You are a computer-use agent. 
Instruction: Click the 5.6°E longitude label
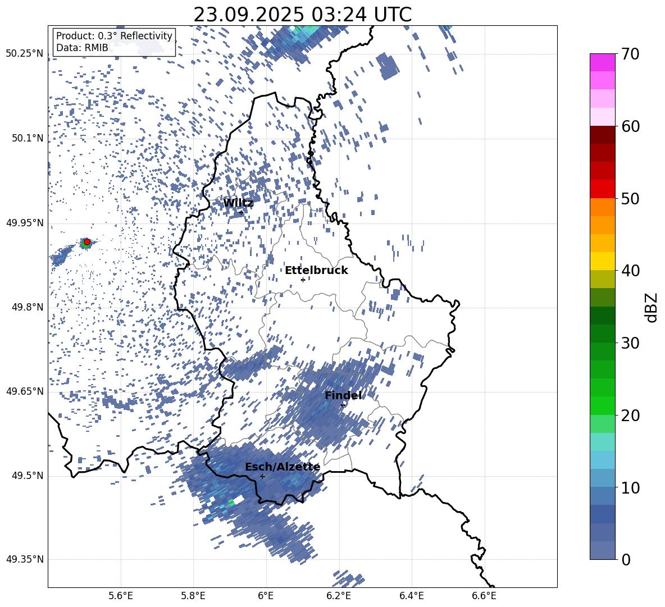(x=121, y=596)
